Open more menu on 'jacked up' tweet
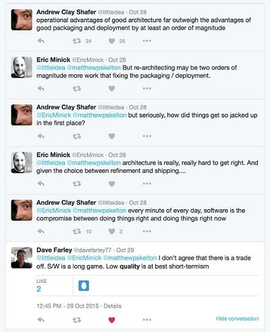 click(147, 136)
